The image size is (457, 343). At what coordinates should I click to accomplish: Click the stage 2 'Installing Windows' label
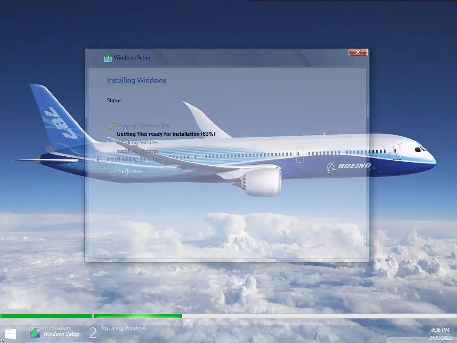click(124, 328)
